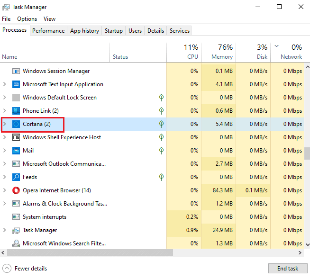Image resolution: width=310 pixels, height=279 pixels.
Task: Click the Microsoft Text Input Application icon
Action: click(16, 84)
